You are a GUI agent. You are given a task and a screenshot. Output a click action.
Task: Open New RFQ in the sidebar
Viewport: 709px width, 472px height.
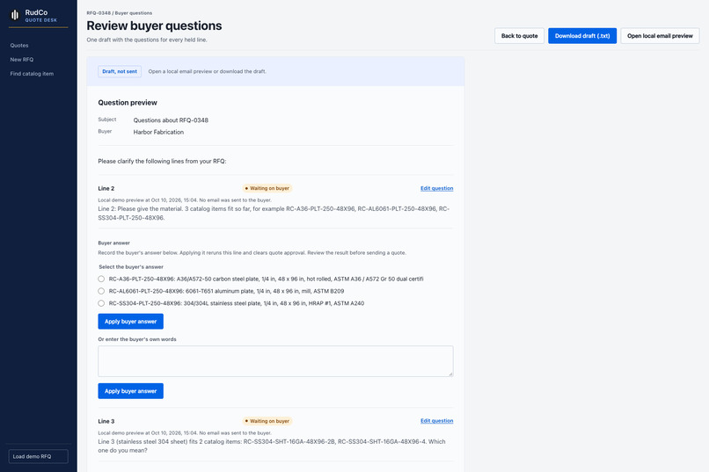[x=22, y=59]
